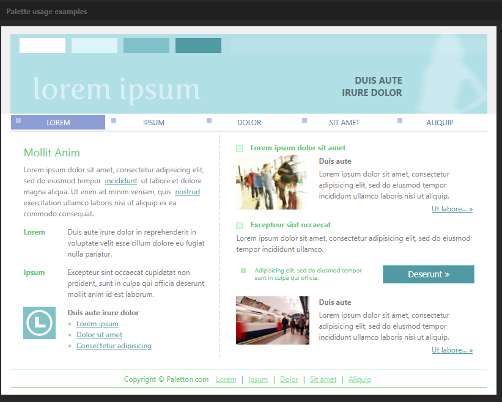Click the clock icon beside Duis aute irure dolor
The height and width of the screenshot is (402, 502).
pos(39,323)
